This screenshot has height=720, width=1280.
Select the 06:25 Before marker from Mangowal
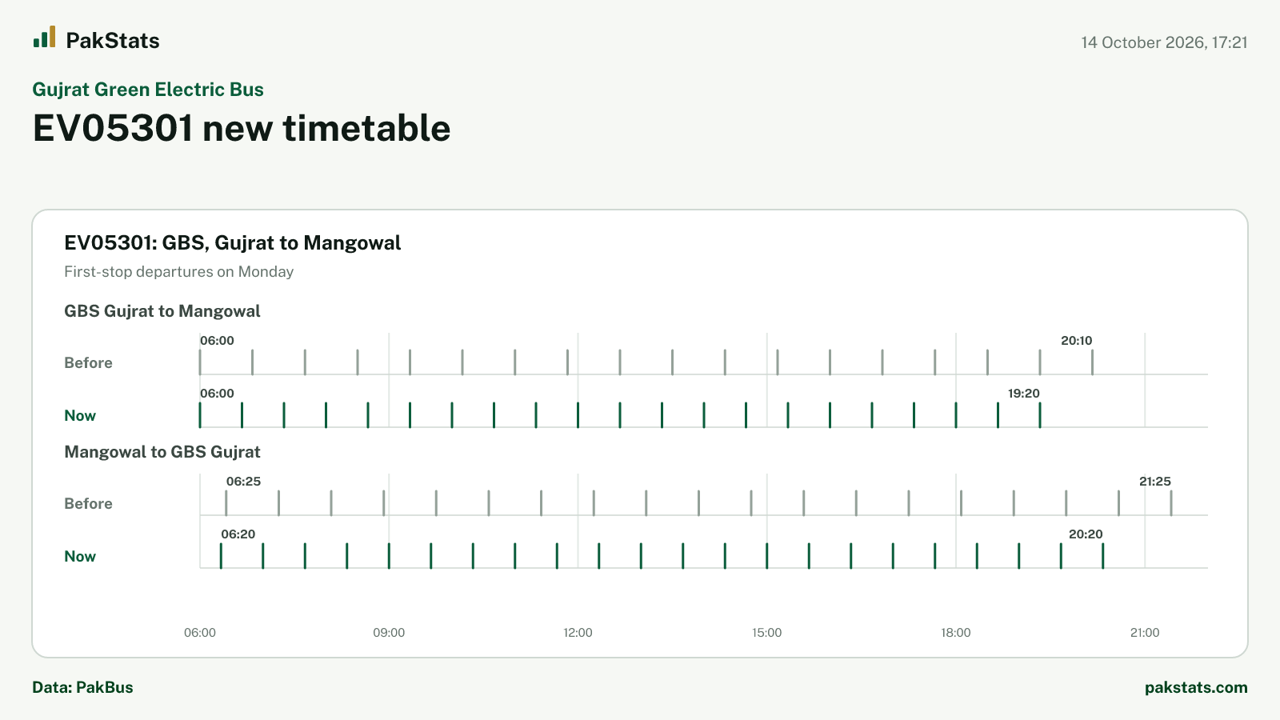point(226,503)
